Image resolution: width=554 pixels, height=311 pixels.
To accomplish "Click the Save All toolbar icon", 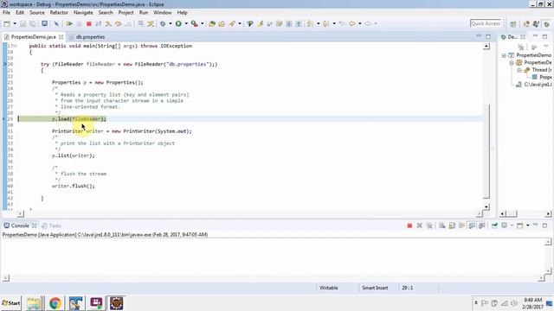I will click(33, 23).
